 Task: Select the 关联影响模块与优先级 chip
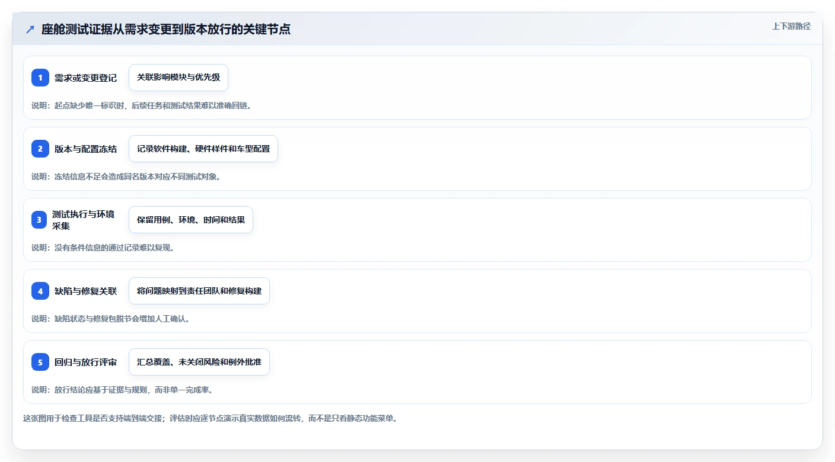(x=179, y=78)
